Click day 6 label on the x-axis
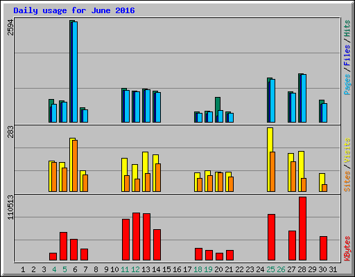Viewport: 355px width, 277px height. (75, 269)
